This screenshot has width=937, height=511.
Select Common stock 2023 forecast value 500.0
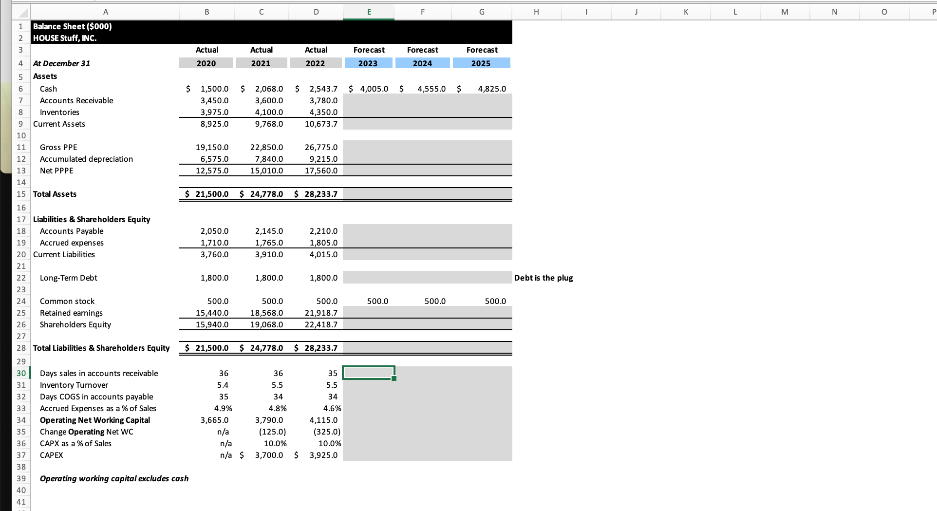pos(377,301)
